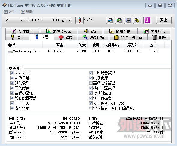Click the 退出 exit button
Image resolution: width=177 pixels, height=146 pixels.
coord(164,20)
